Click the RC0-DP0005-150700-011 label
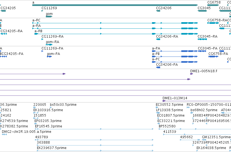This screenshot has height=152, width=231. (x=209, y=105)
